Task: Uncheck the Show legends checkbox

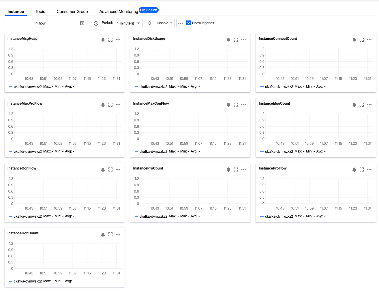Action: click(189, 23)
